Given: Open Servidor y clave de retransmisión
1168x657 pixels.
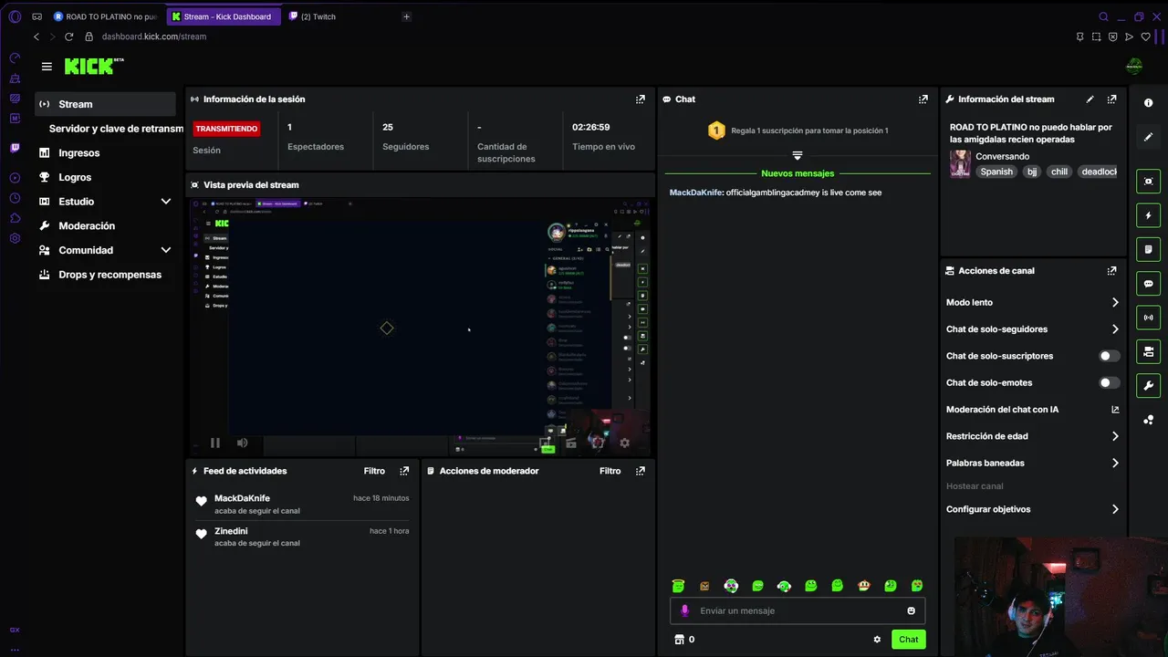Looking at the screenshot, I should click(116, 129).
